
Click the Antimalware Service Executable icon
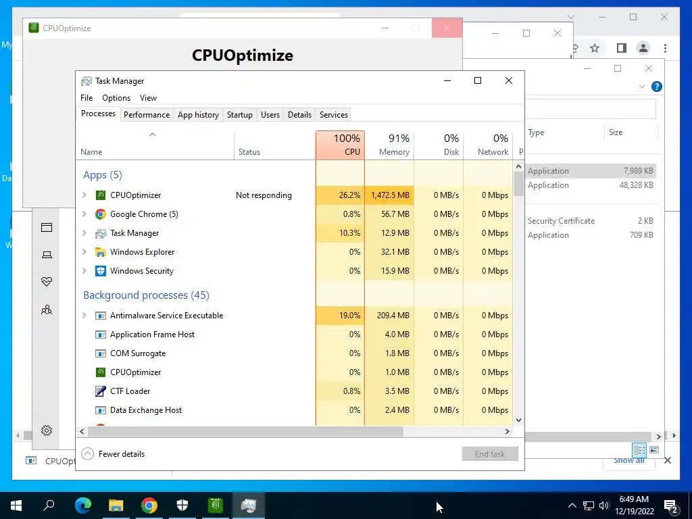[x=101, y=316]
